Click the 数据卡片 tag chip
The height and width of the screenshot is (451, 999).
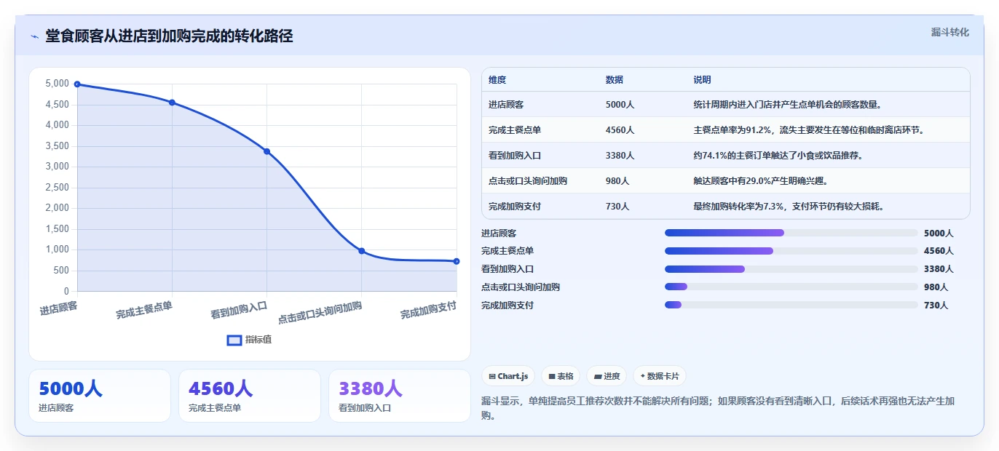tap(660, 376)
